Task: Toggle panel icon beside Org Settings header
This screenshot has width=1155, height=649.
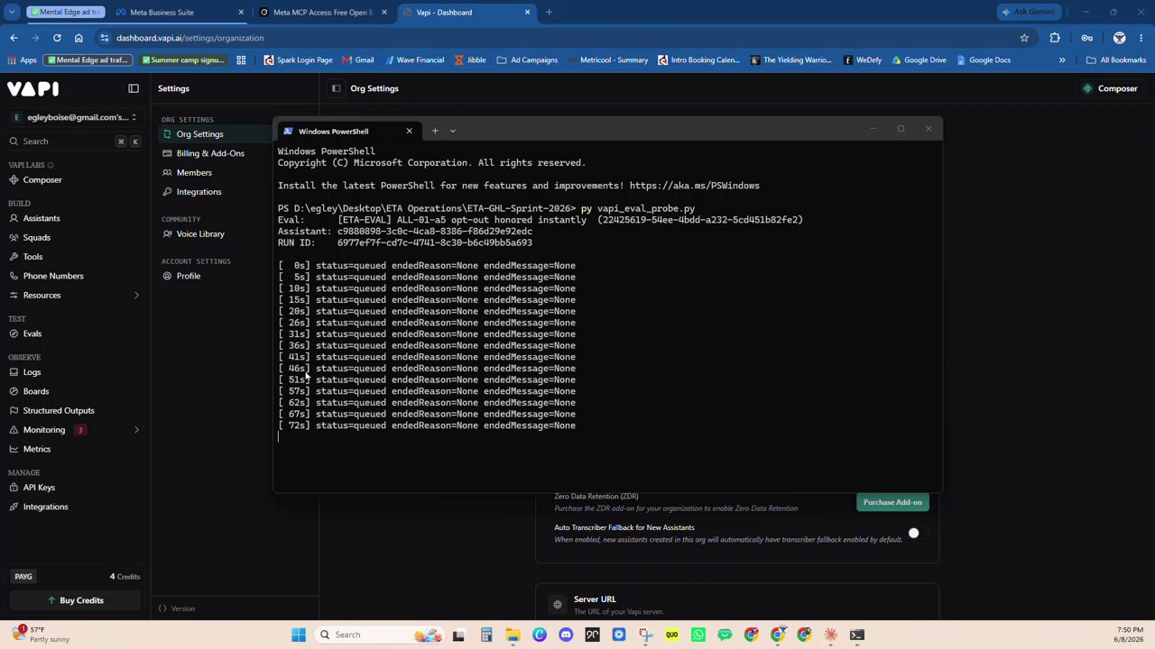Action: (x=336, y=88)
